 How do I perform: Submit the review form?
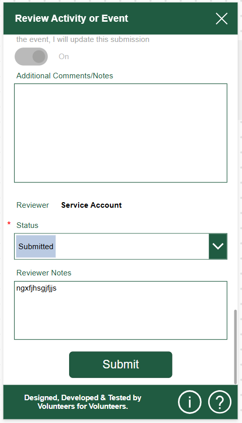[120, 364]
